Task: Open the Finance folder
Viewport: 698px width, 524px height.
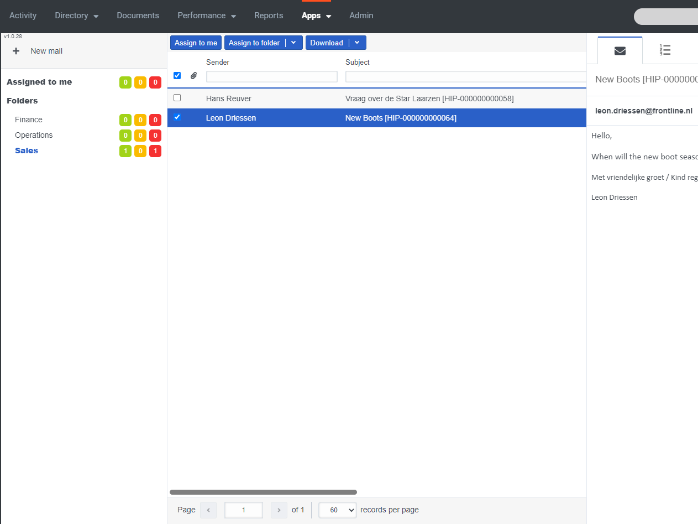Action: click(x=29, y=120)
